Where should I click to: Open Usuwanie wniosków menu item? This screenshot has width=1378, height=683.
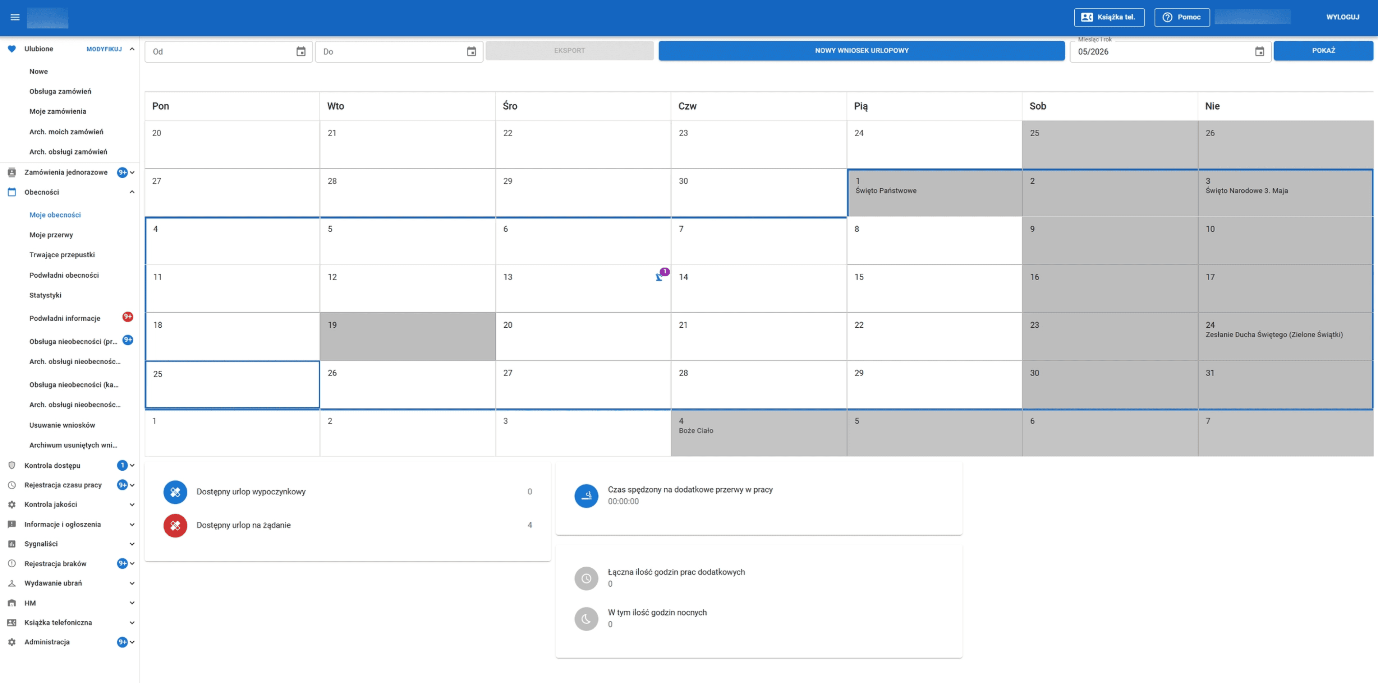coord(62,425)
